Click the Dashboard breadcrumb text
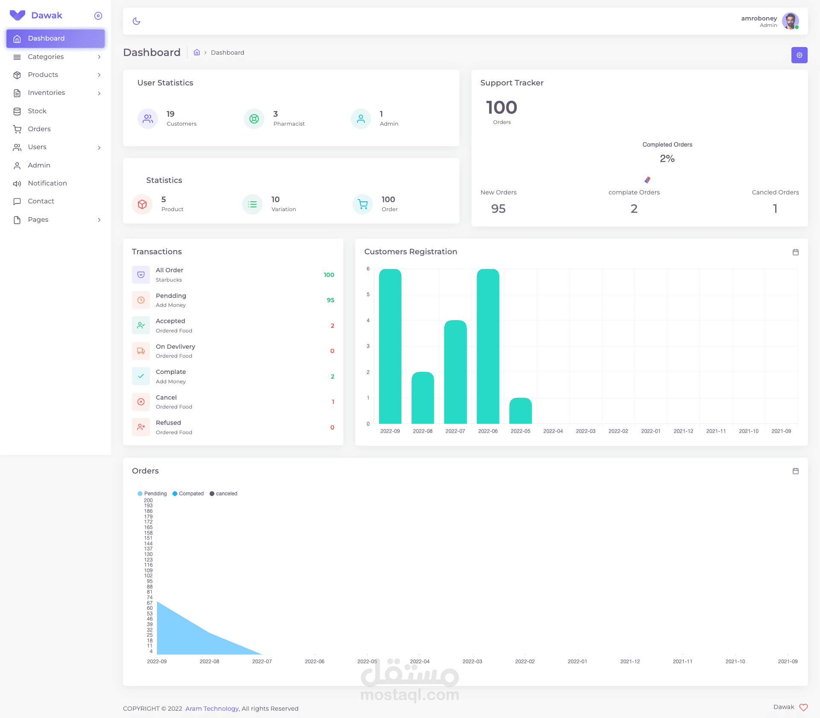Screen dimensions: 820x718 [228, 53]
